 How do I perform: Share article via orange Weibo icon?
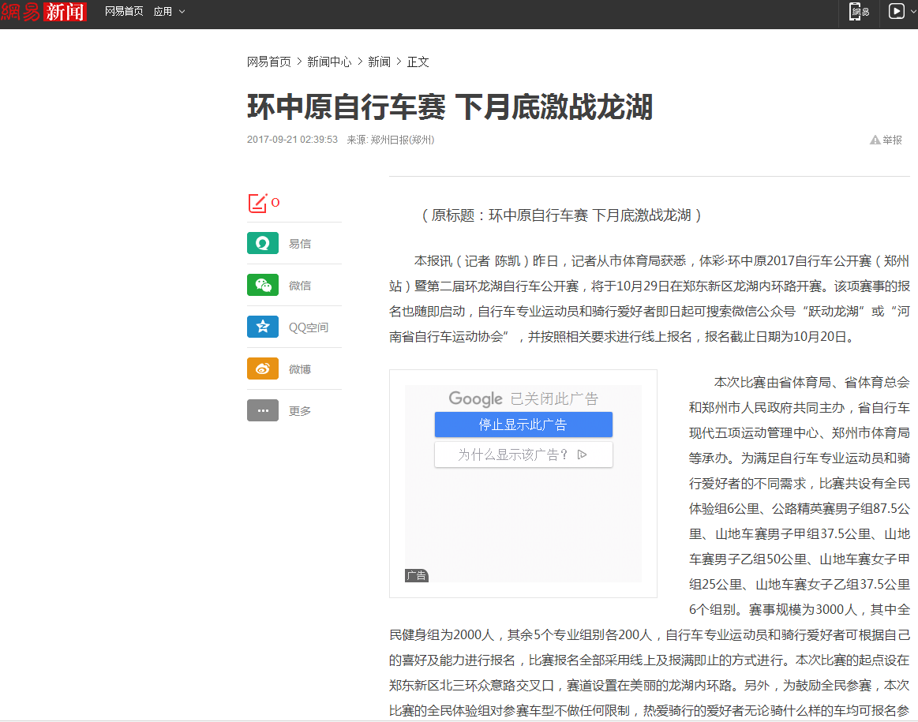coord(262,369)
